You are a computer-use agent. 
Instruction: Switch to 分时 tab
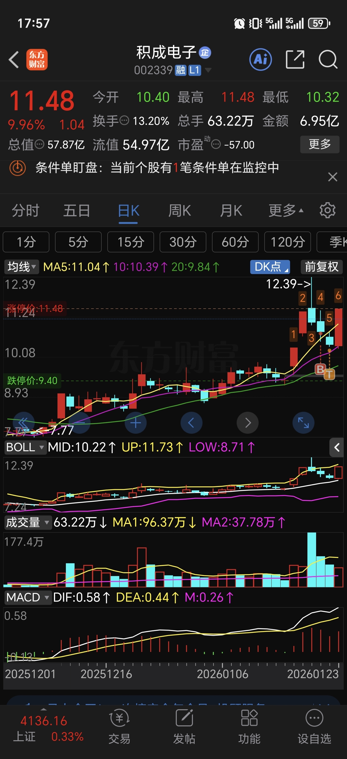point(26,210)
